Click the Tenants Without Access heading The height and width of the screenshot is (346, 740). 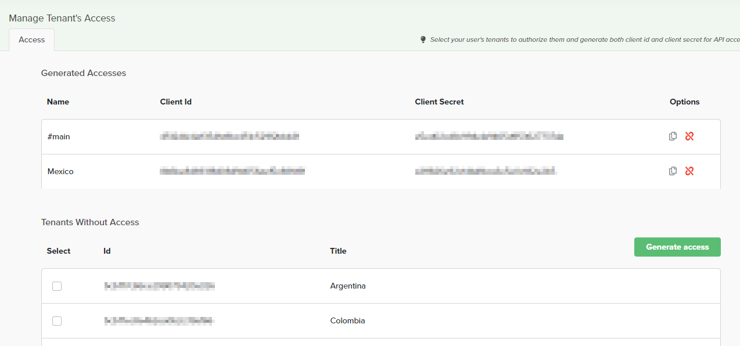point(90,222)
